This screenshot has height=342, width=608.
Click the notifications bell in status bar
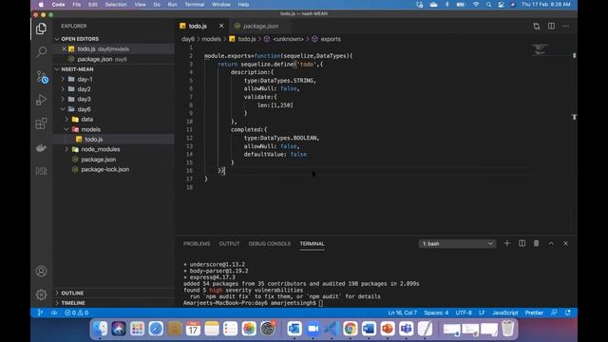pyautogui.click(x=568, y=313)
